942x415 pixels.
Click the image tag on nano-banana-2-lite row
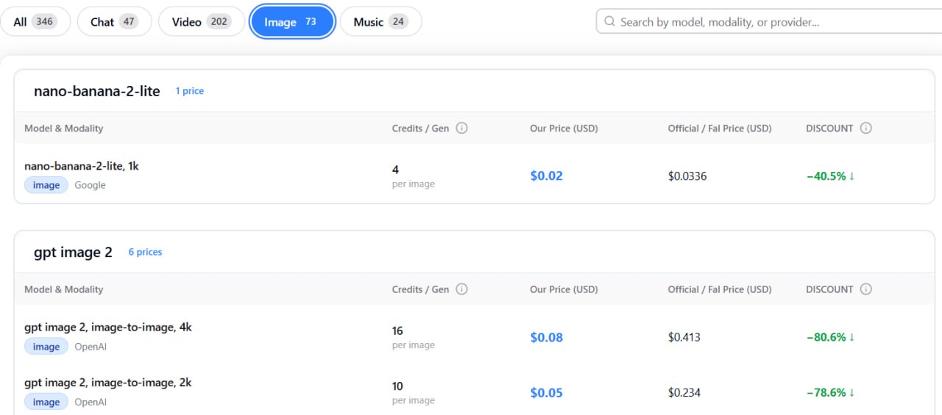(46, 185)
